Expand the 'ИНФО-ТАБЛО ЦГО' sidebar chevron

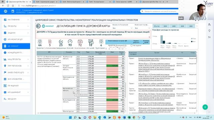coord(28,73)
